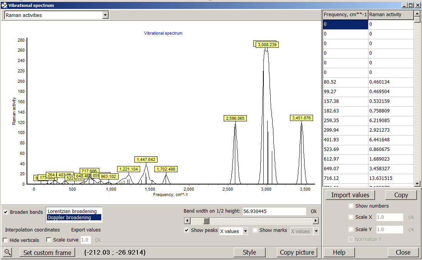Screen dimensions: 422x260
Task: Click the magnifier zoom-out icon
Action: click(x=8, y=252)
